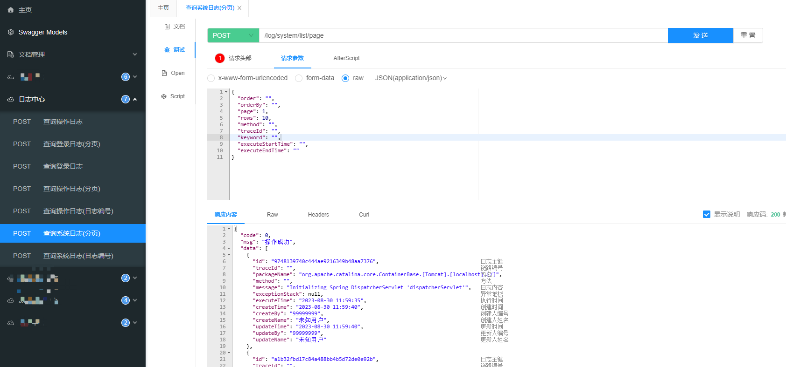Click the 调试 side menu label
Image resolution: width=786 pixels, height=367 pixels.
179,50
